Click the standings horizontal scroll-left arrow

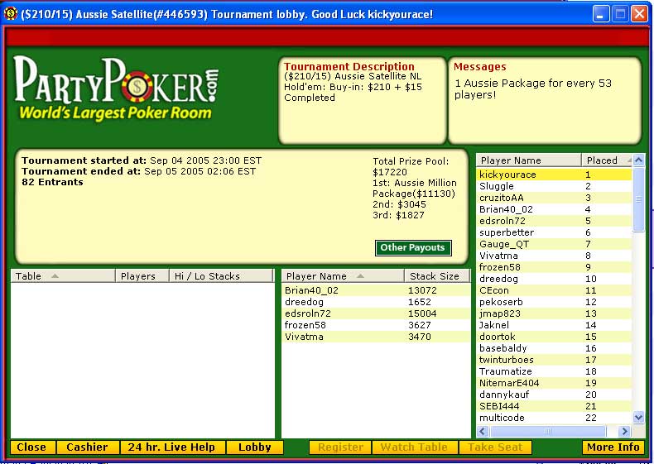(x=483, y=431)
